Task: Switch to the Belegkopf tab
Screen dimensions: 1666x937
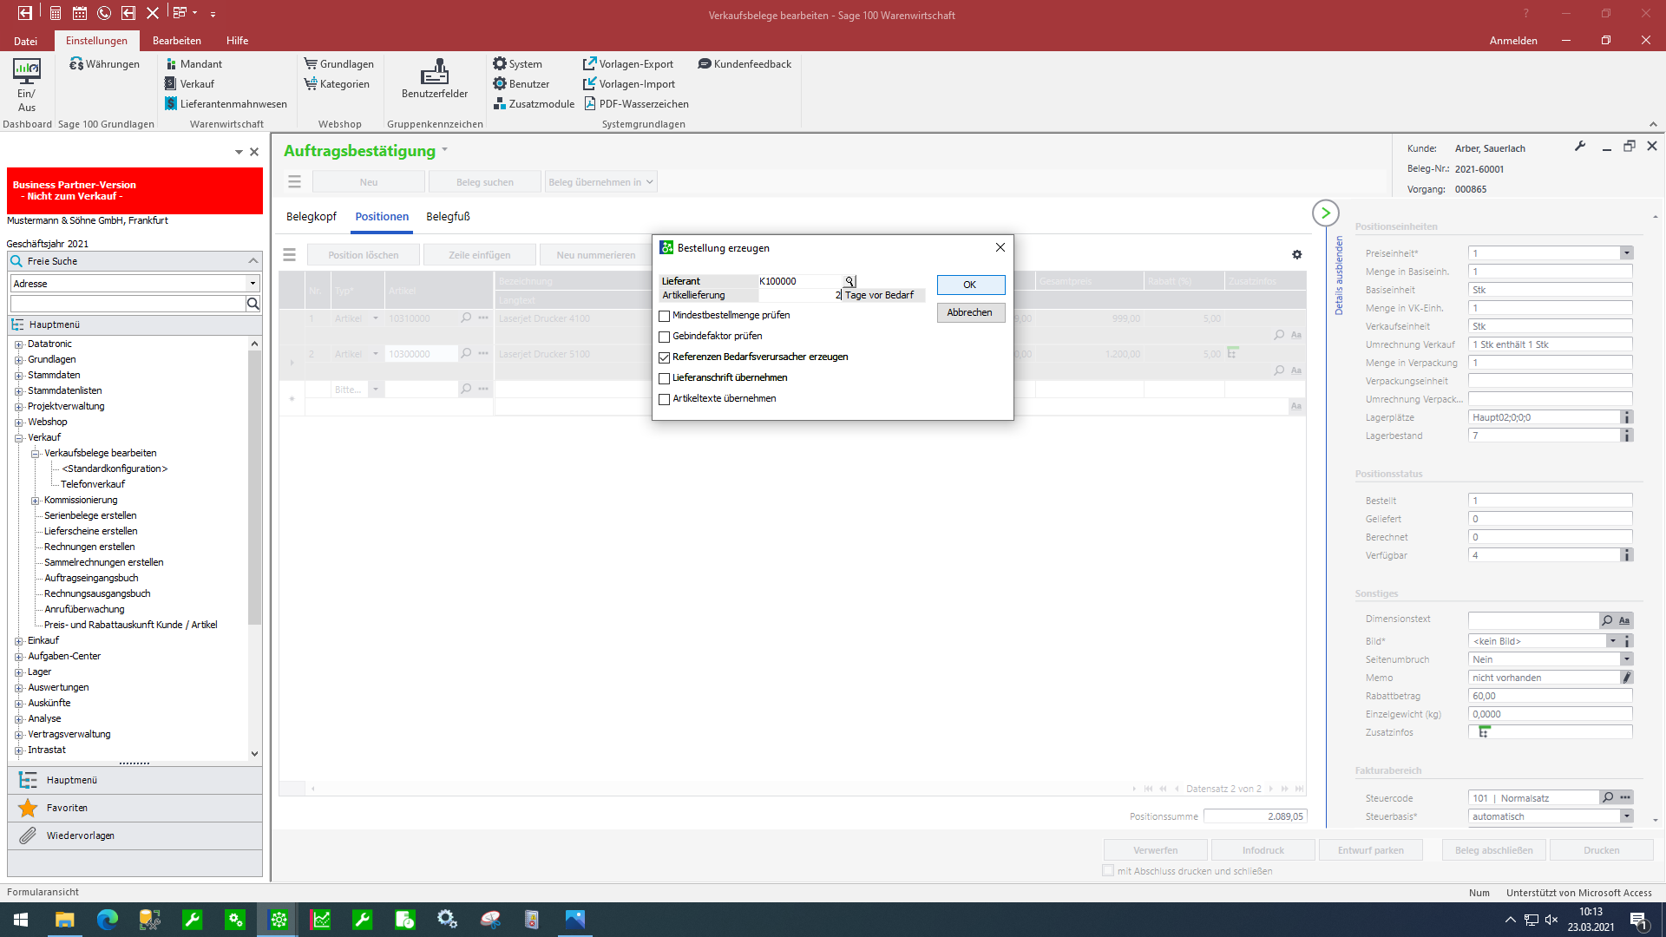Action: 312,217
